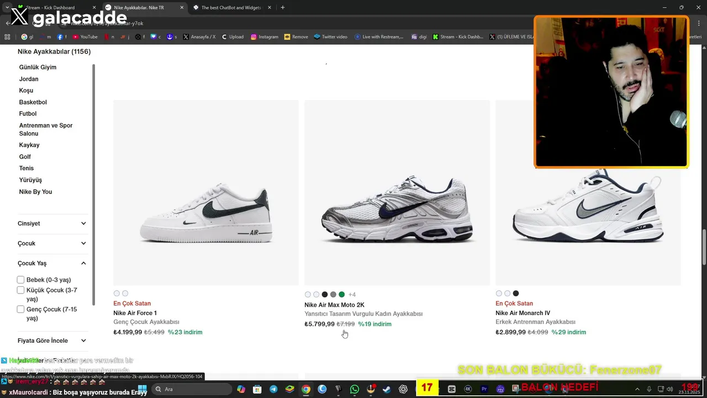The height and width of the screenshot is (398, 707).
Task: Select the Golf category
Action: point(25,157)
